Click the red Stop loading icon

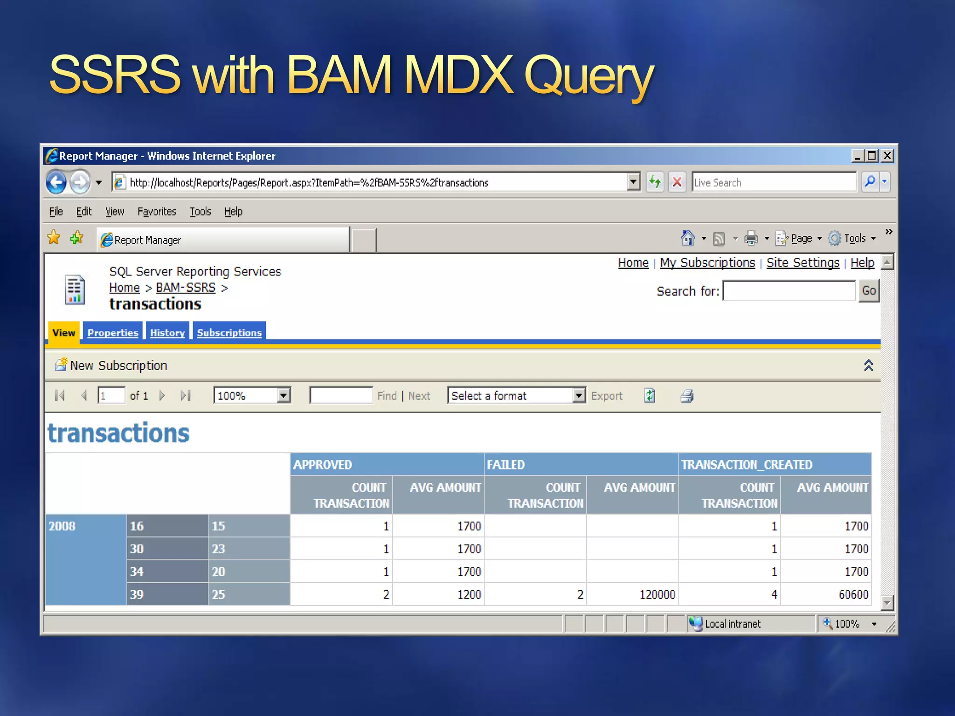[677, 182]
